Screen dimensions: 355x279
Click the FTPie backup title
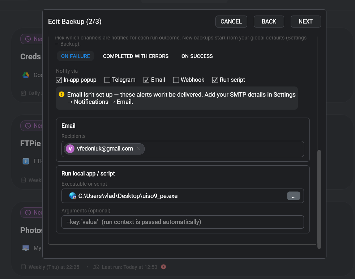click(x=31, y=143)
